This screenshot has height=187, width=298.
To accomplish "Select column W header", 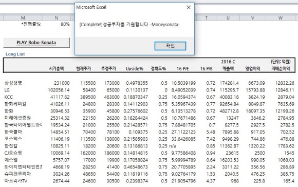I will click(281, 18).
